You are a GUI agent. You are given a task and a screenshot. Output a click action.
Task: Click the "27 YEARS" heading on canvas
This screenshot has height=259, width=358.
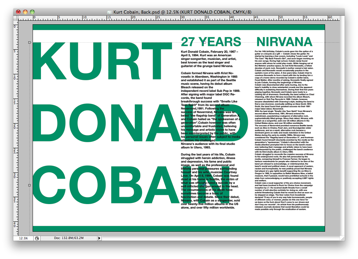(211, 42)
